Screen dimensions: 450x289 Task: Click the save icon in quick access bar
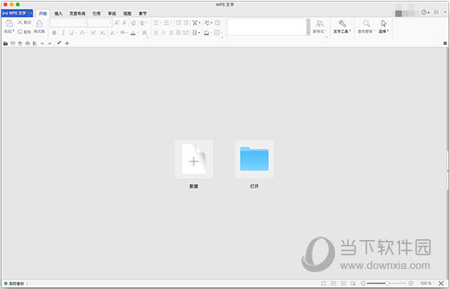coord(13,43)
